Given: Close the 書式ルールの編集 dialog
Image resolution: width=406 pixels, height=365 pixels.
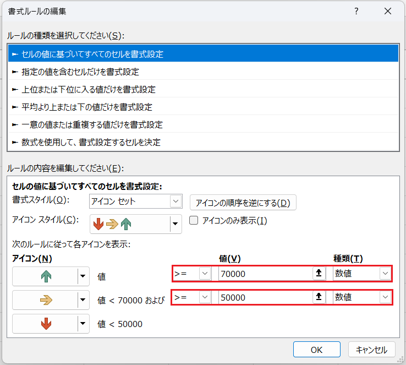Looking at the screenshot, I should 388,11.
